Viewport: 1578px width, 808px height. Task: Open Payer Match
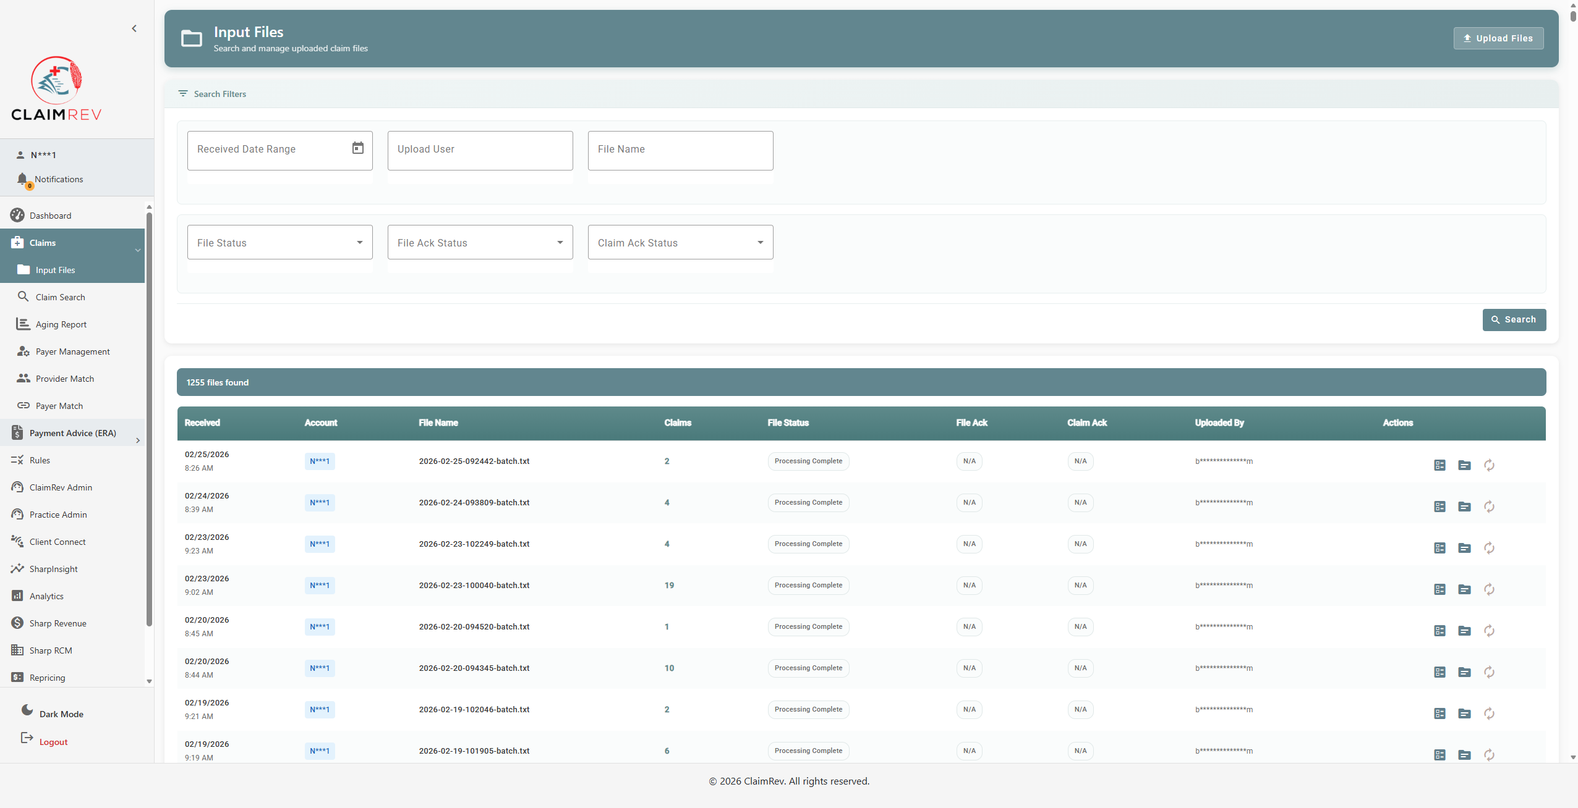point(72,406)
